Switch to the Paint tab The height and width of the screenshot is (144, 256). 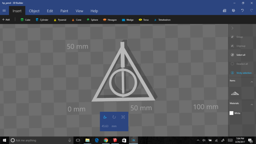(x=64, y=11)
